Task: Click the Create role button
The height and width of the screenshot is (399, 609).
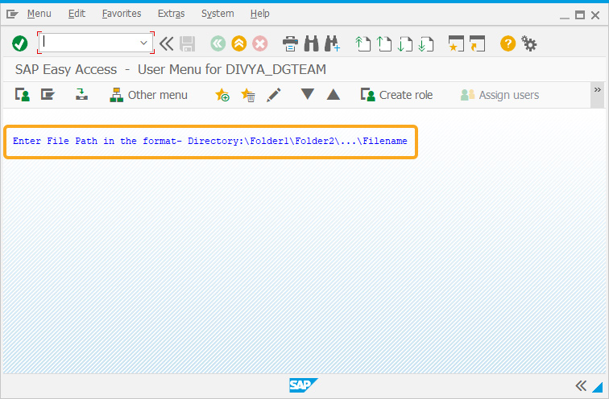Action: [396, 95]
